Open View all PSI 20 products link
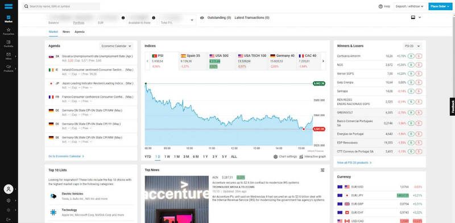Screen dimensions: 455x223 click(354, 163)
